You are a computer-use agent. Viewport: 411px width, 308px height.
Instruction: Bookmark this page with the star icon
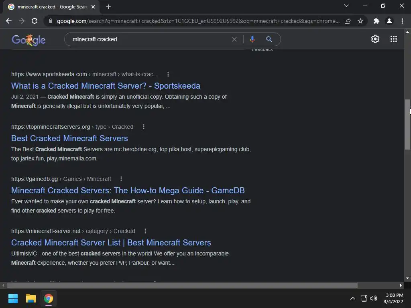pyautogui.click(x=360, y=21)
